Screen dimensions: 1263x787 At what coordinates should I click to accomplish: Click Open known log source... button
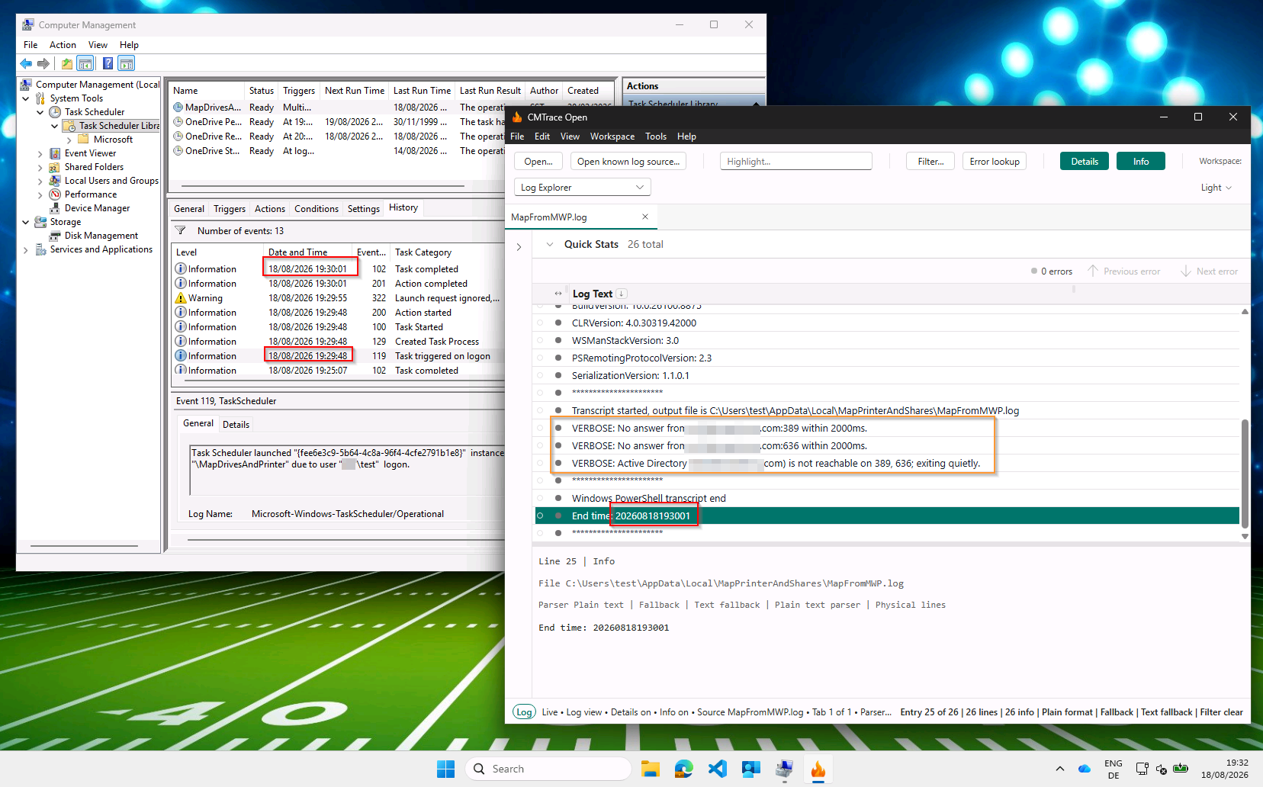(x=628, y=161)
